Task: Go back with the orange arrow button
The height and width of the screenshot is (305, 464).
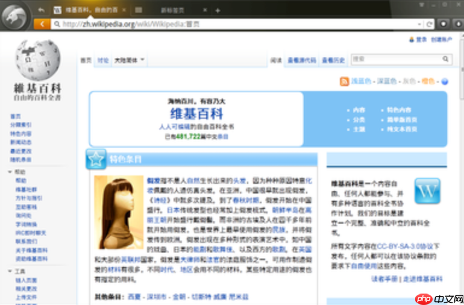Action: 42,24
